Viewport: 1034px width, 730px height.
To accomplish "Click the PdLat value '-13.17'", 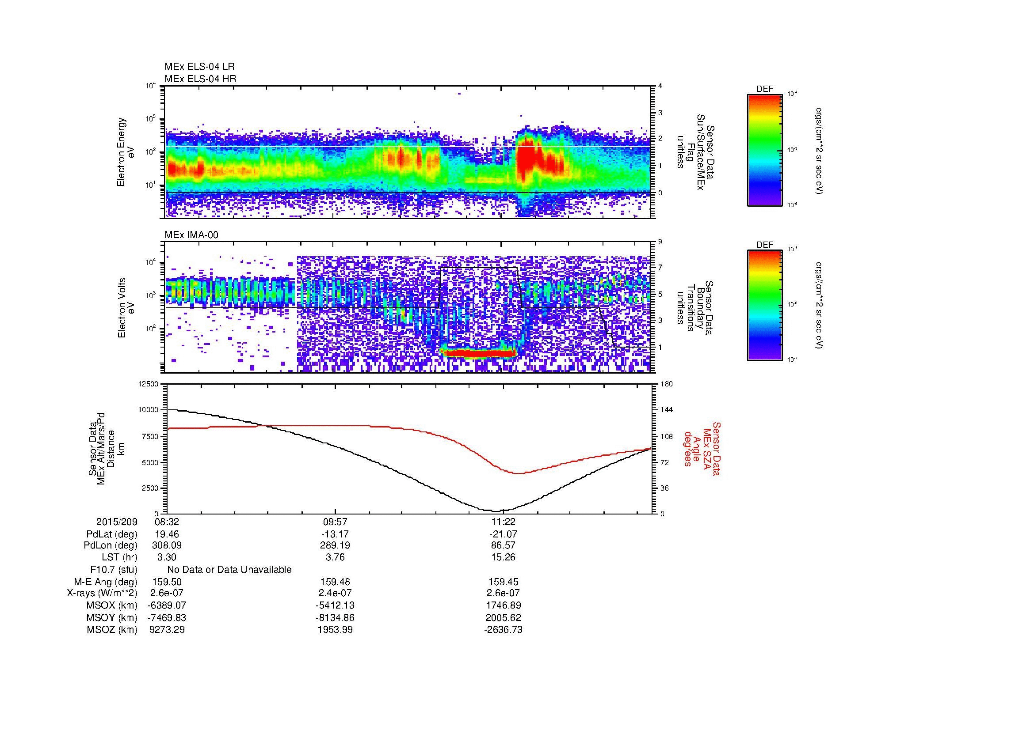I will click(x=335, y=534).
